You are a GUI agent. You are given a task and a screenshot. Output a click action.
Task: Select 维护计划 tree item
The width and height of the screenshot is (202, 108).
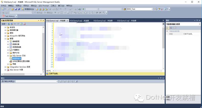(x=16, y=53)
